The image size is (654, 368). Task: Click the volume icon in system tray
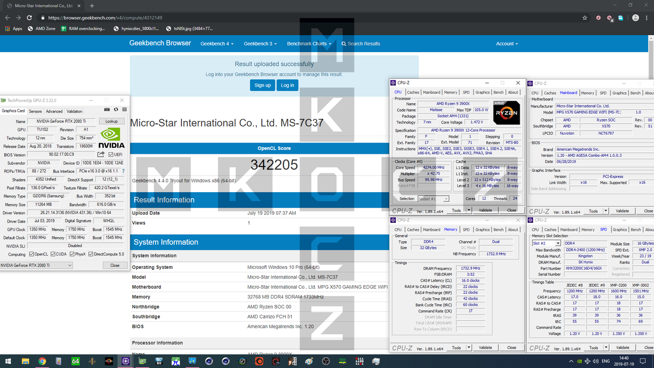click(x=597, y=361)
